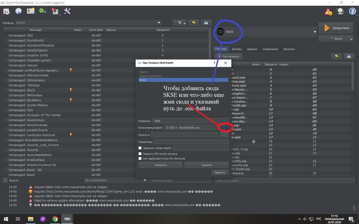Open the Профиль Default dropdown
Image resolution: width=359 pixels, height=224 pixels.
click(x=88, y=23)
